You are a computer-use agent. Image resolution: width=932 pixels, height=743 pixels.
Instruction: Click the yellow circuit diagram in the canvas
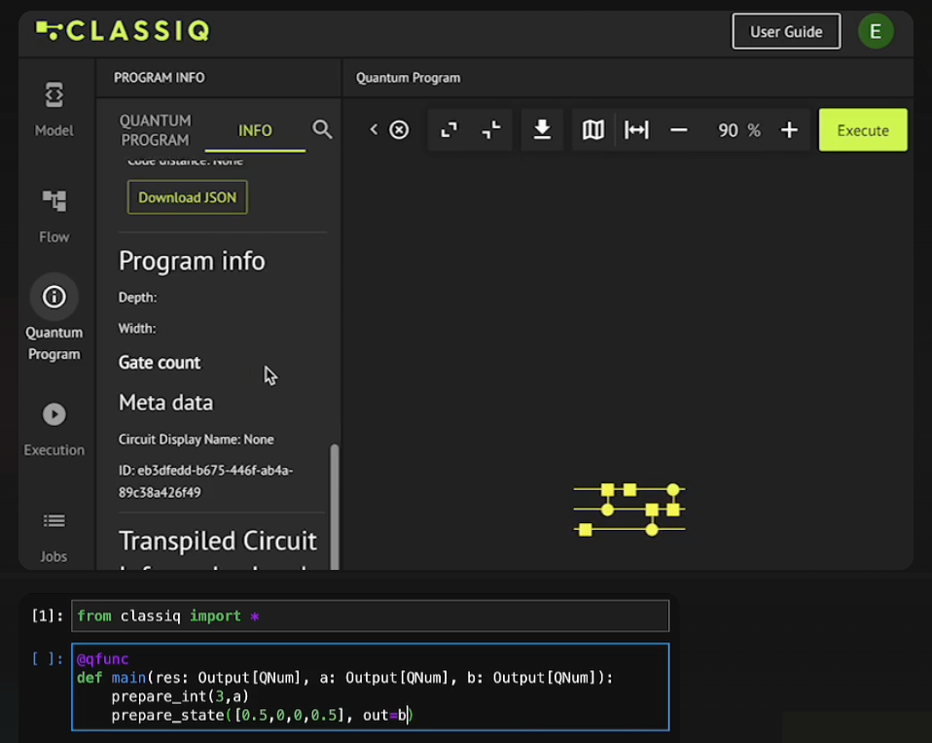[x=628, y=509]
